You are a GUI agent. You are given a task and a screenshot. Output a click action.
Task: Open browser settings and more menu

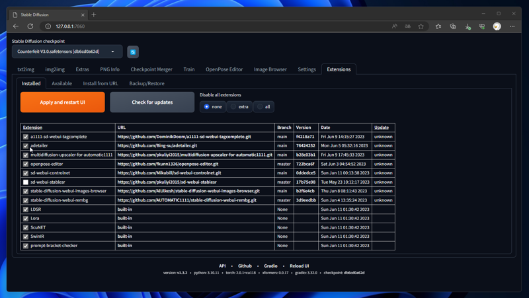(x=512, y=26)
